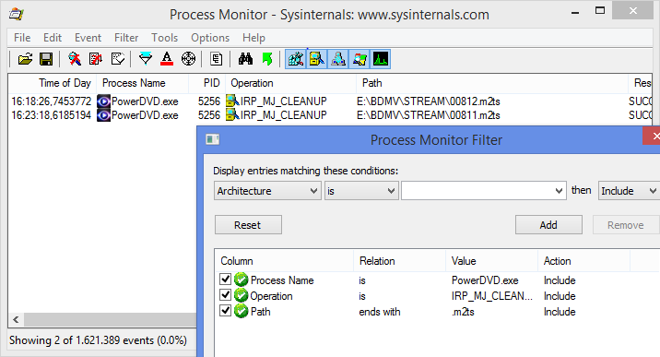This screenshot has width=660, height=357.
Task: Click the file operation icon beside the 00811.m2ts event
Action: coord(232,115)
